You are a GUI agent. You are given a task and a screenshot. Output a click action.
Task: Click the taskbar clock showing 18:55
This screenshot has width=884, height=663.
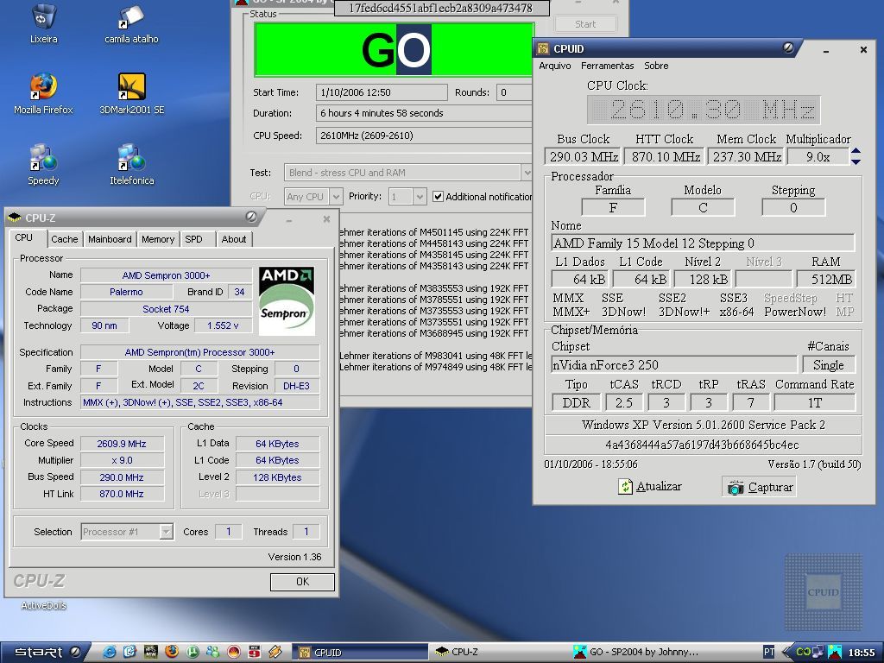pyautogui.click(x=861, y=653)
